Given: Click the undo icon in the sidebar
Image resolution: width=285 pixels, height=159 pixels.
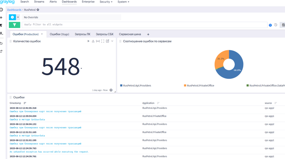Looking at the screenshot, I should [1, 43].
